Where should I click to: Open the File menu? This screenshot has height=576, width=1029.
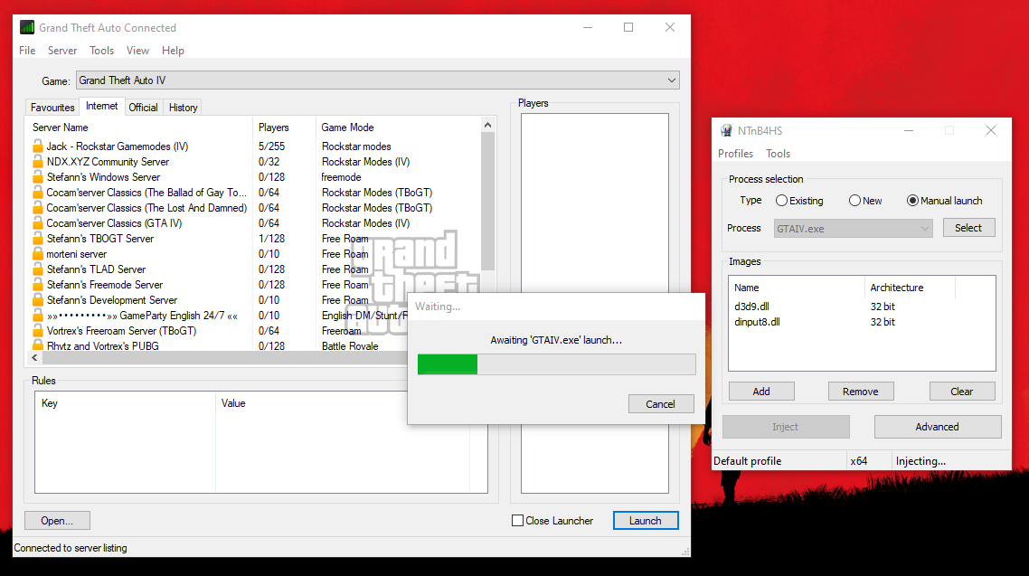[27, 51]
